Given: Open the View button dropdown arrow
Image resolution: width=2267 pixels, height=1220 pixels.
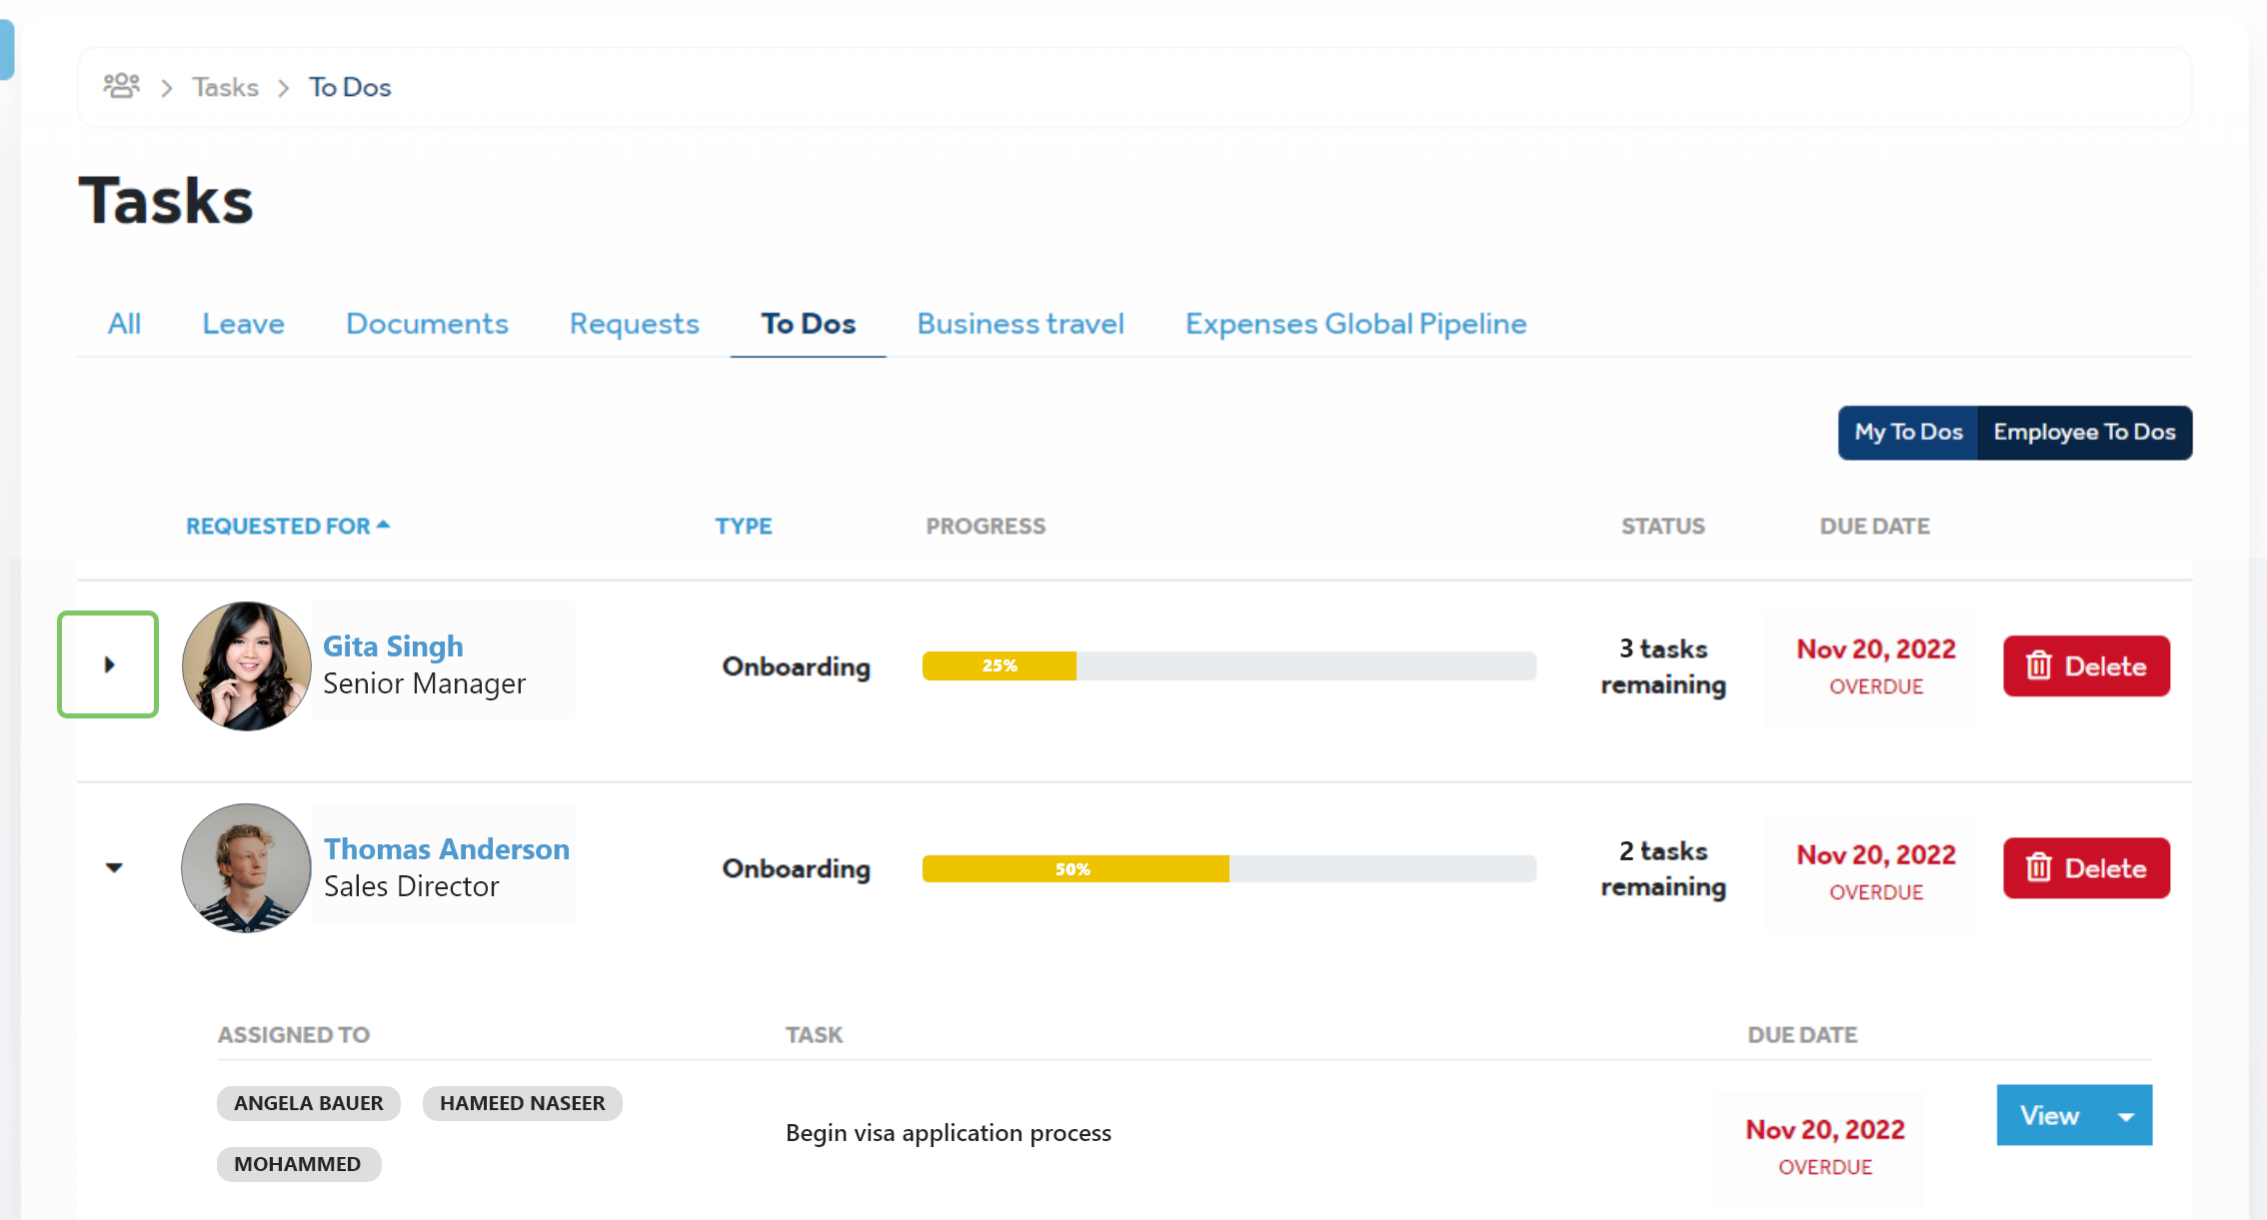Looking at the screenshot, I should 2126,1116.
